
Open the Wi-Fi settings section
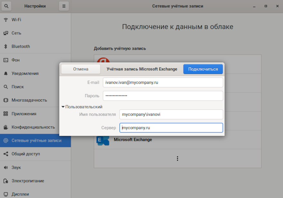(5, 20)
